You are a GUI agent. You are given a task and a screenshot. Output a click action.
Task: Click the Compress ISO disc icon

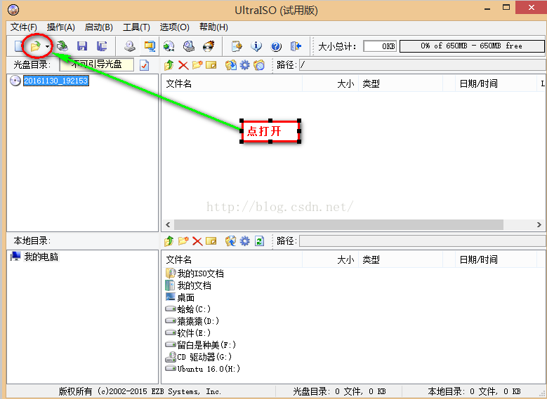[x=169, y=46]
